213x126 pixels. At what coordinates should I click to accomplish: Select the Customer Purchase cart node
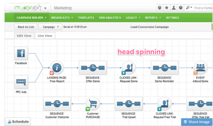coord(93,104)
